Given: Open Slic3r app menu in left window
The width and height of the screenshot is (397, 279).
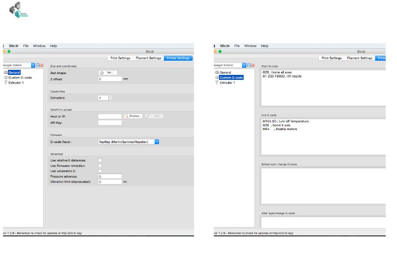Looking at the screenshot, I should 14,46.
